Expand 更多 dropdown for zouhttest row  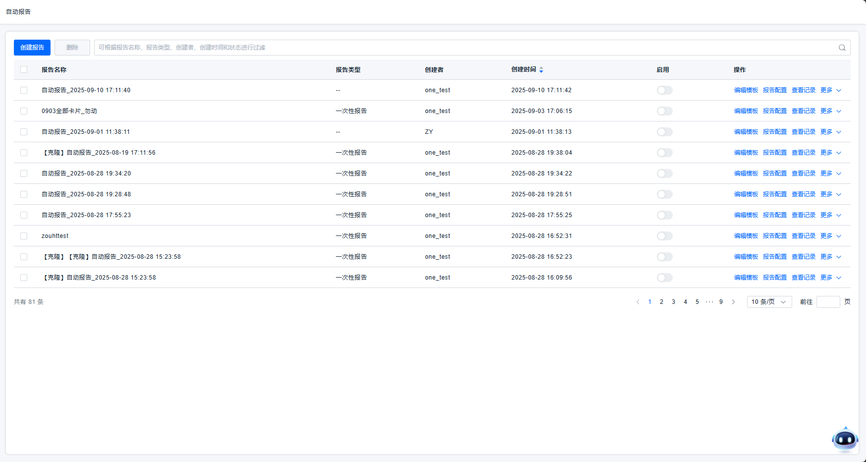click(x=830, y=236)
